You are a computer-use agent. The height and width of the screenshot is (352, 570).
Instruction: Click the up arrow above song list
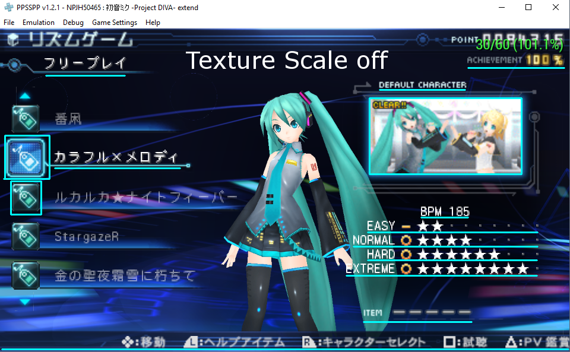tap(25, 96)
